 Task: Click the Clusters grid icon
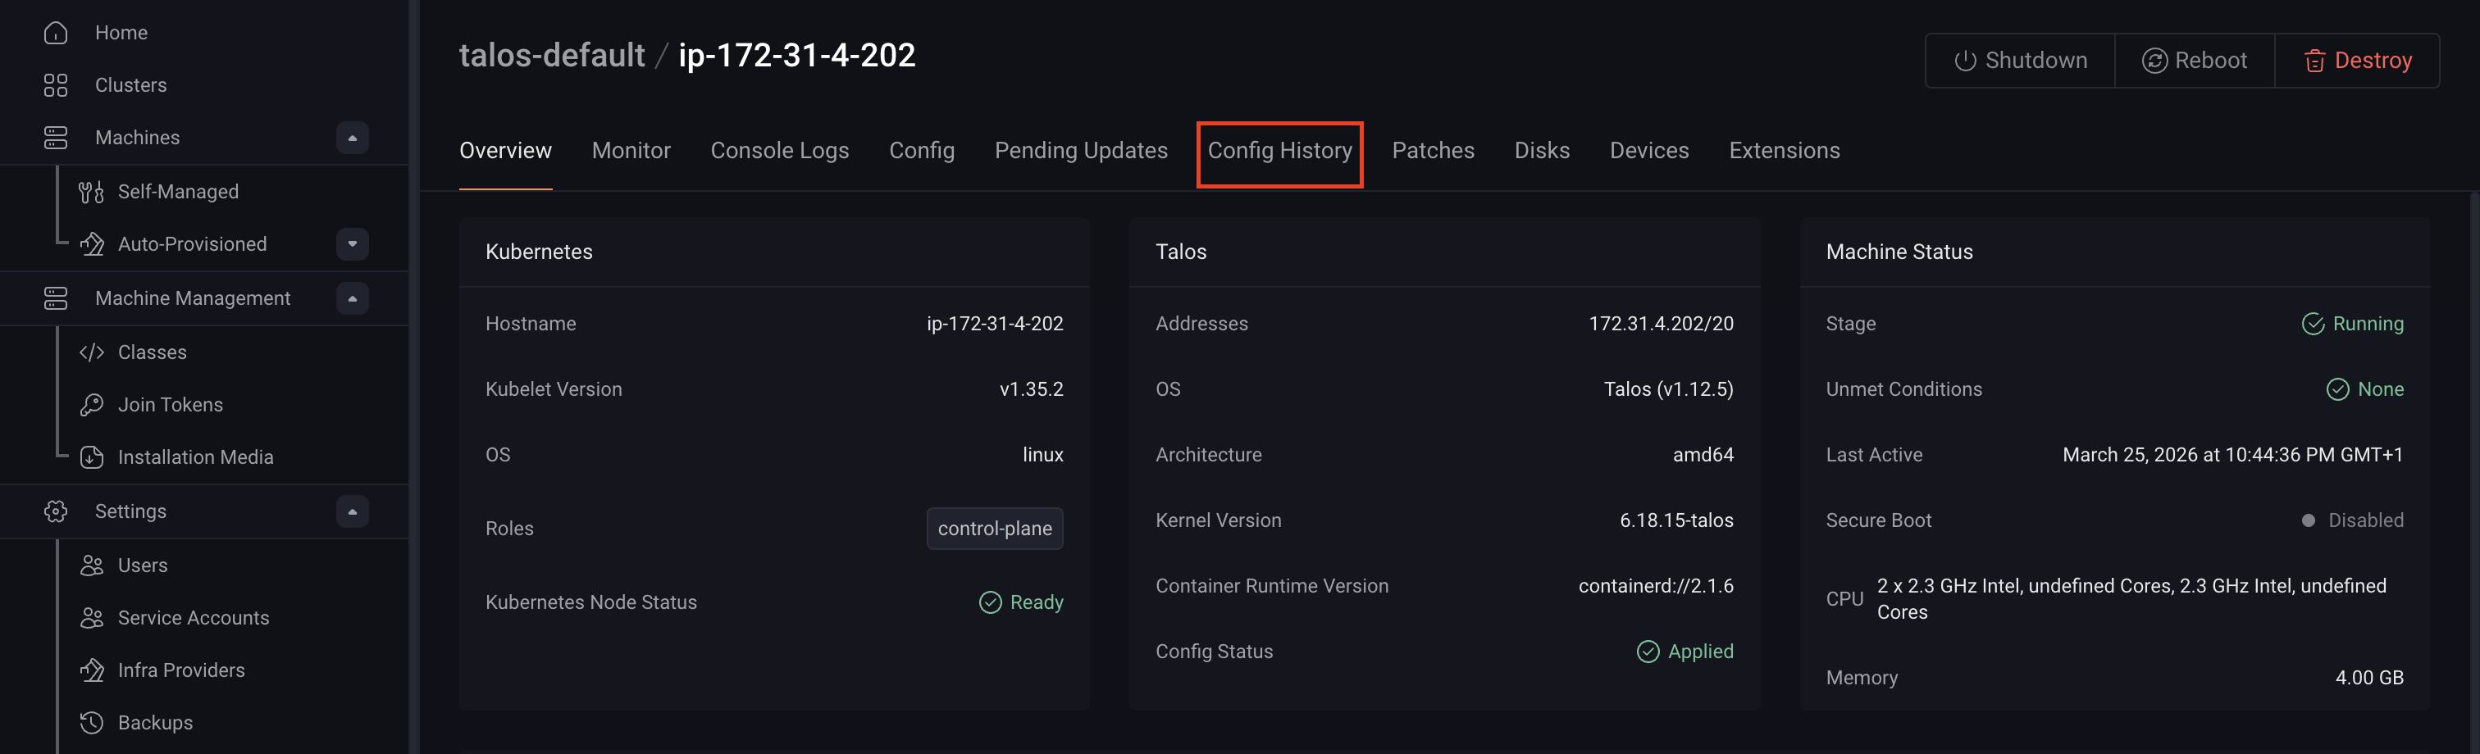pos(56,85)
